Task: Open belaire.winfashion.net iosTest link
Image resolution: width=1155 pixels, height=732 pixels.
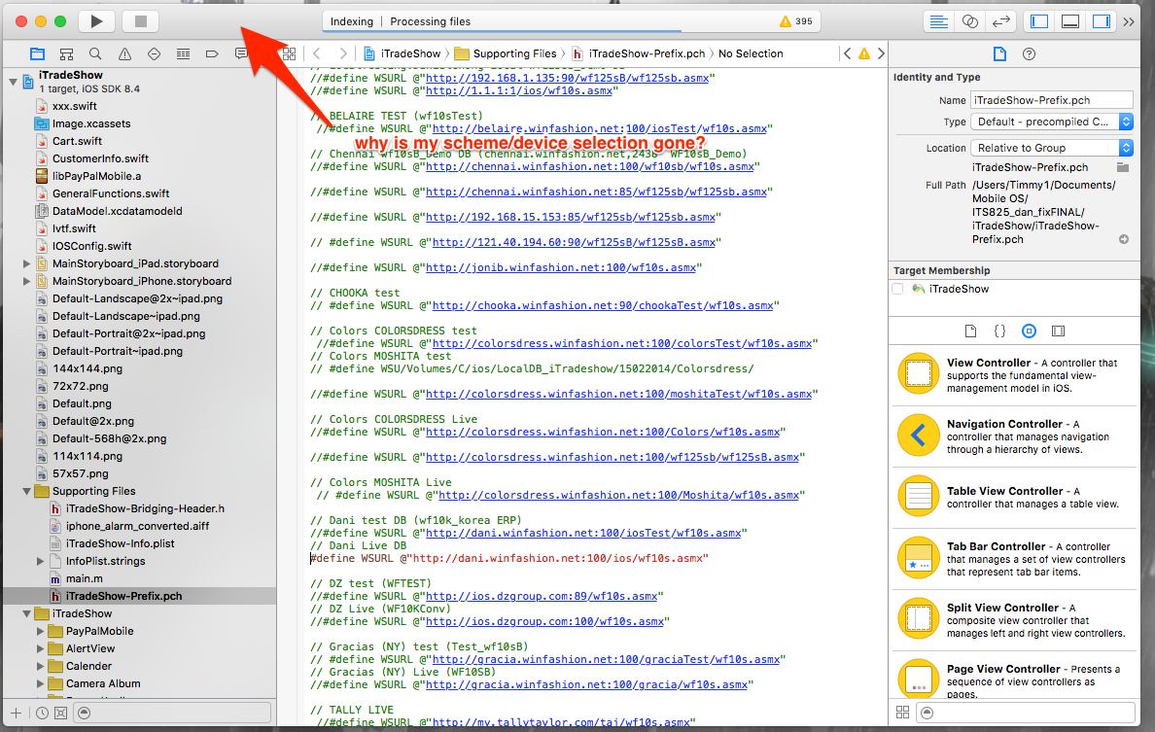Action: click(x=599, y=129)
